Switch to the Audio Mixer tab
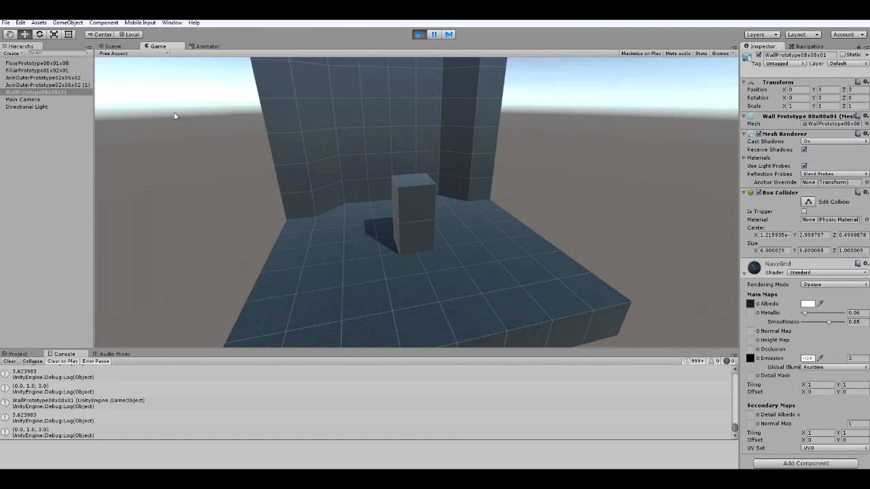 111,354
